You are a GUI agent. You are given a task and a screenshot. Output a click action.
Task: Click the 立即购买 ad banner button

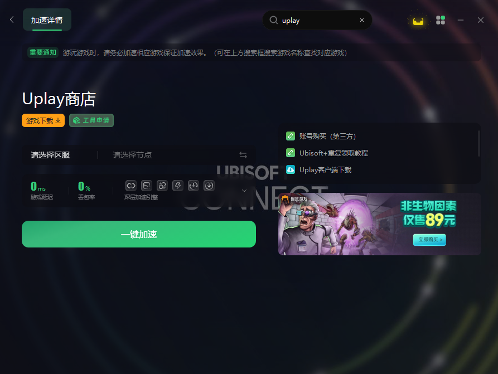click(x=429, y=240)
